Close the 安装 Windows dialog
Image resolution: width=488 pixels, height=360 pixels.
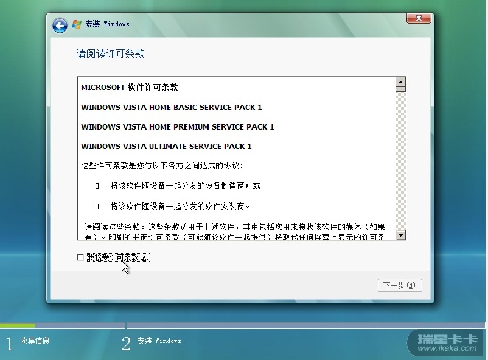[419, 18]
